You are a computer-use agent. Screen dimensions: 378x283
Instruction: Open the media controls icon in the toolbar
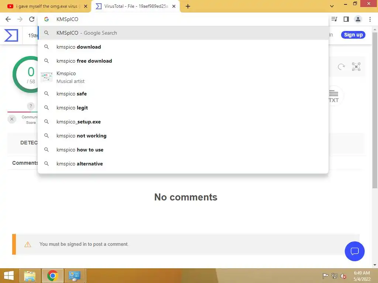pos(334,19)
